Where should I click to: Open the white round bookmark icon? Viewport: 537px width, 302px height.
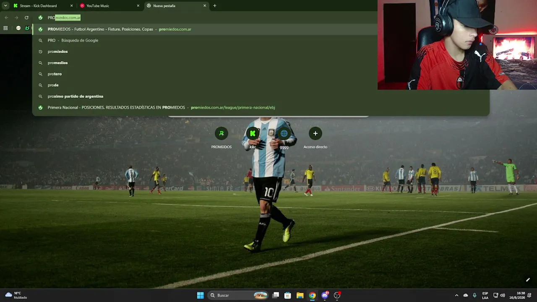[18, 28]
